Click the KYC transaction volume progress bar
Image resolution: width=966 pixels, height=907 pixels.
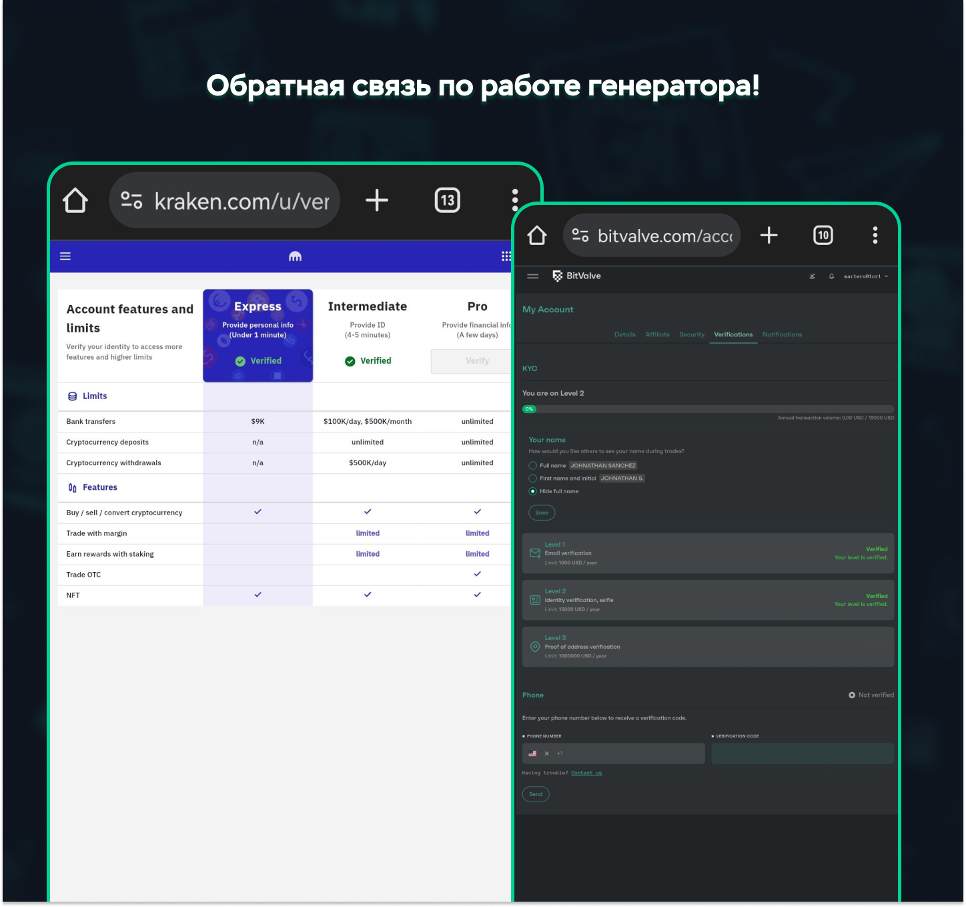pos(708,409)
